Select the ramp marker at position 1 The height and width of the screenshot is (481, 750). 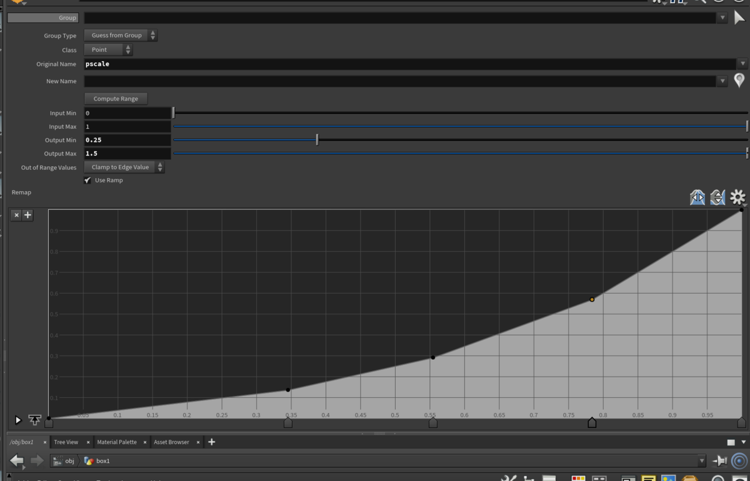coord(742,423)
